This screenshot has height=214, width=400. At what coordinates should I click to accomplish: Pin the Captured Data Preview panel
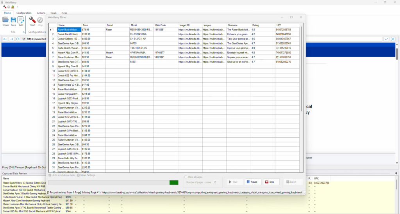tap(396, 173)
